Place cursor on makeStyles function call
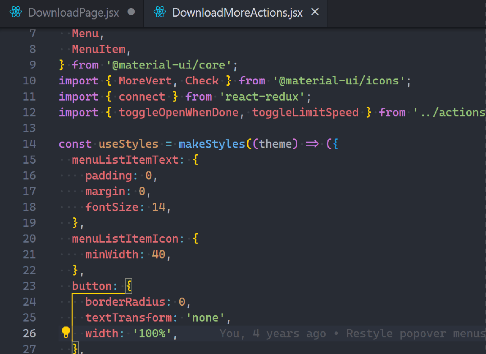 tap(212, 144)
